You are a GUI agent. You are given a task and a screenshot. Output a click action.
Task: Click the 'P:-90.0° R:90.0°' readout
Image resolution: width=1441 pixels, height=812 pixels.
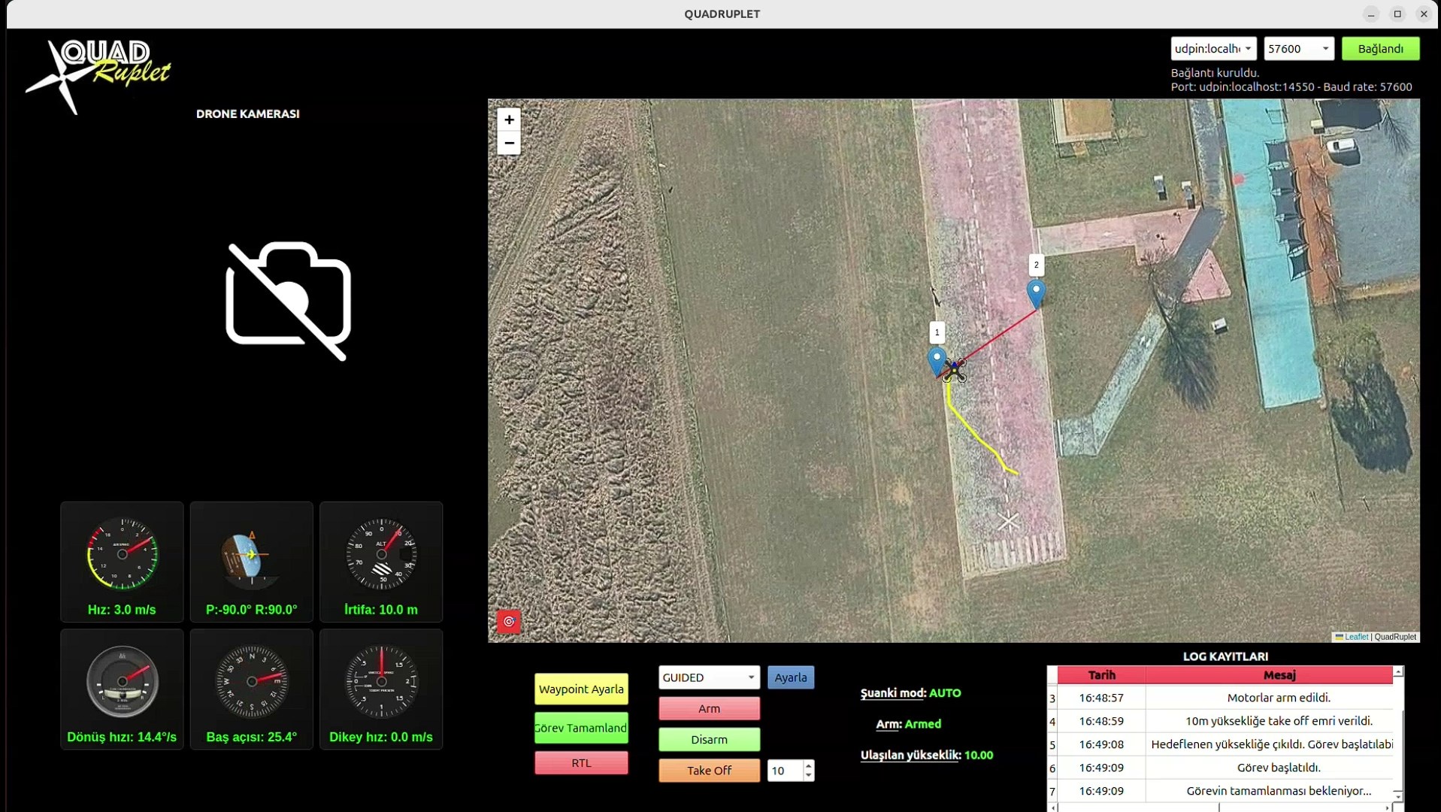point(252,610)
